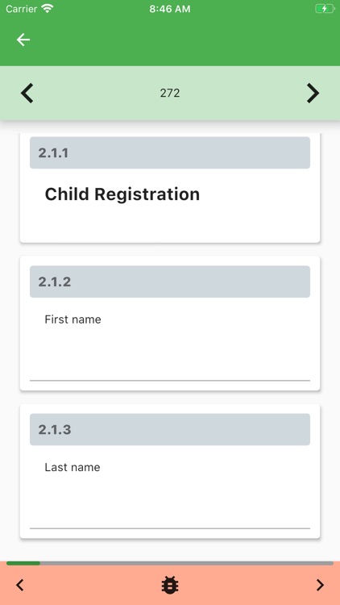Tap the record number 272 label
Image resolution: width=340 pixels, height=605 pixels.
coord(170,93)
